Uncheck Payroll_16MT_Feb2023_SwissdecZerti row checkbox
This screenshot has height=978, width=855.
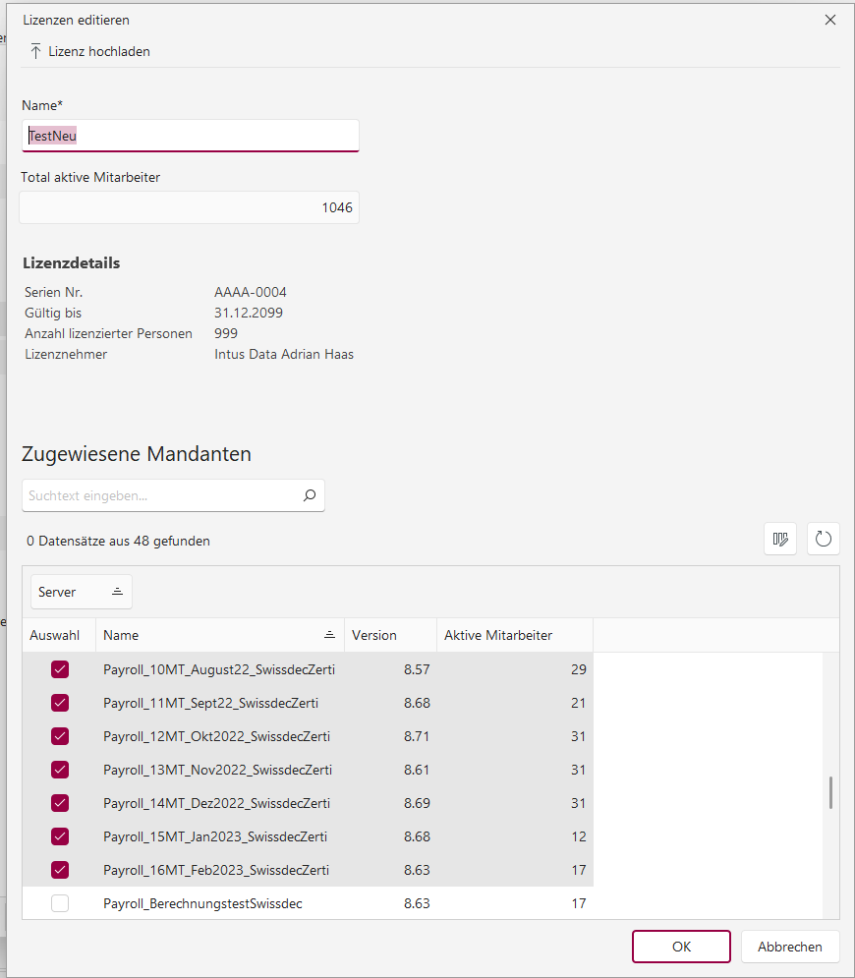60,870
